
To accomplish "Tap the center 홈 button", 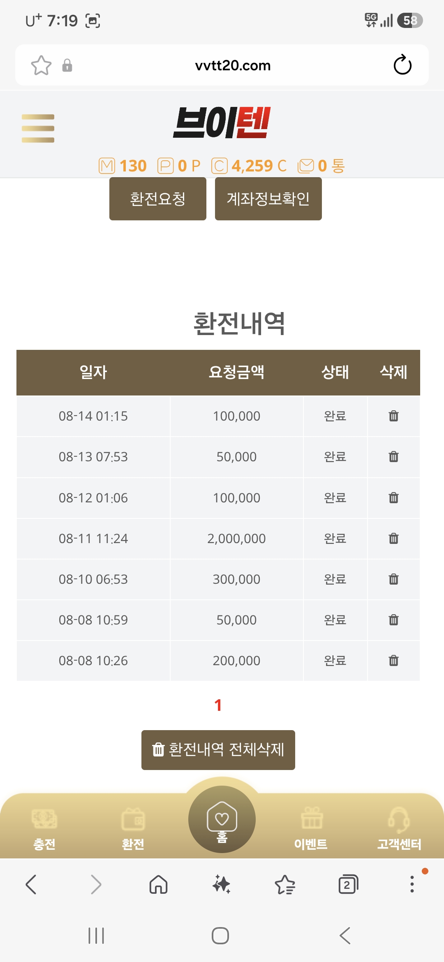I will pyautogui.click(x=222, y=819).
